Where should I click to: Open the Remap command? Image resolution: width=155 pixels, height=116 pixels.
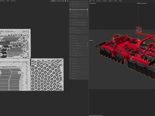pos(79,78)
